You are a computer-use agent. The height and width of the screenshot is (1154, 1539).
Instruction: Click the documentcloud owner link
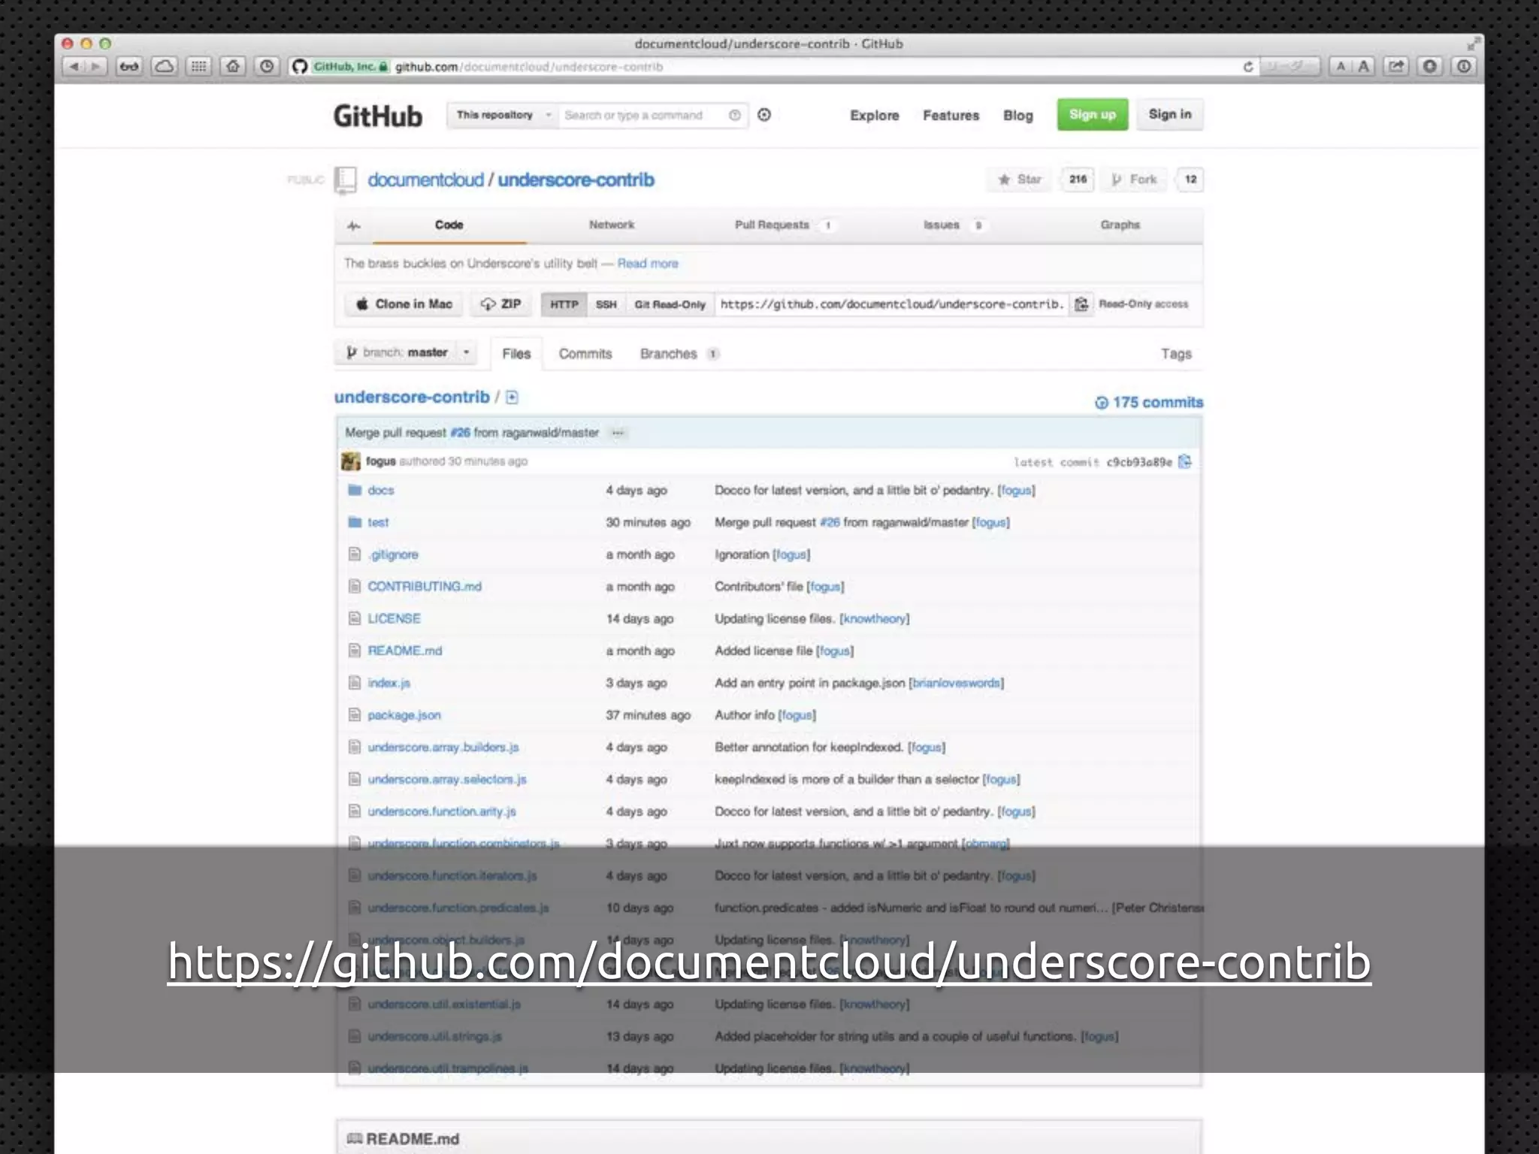[x=425, y=180]
